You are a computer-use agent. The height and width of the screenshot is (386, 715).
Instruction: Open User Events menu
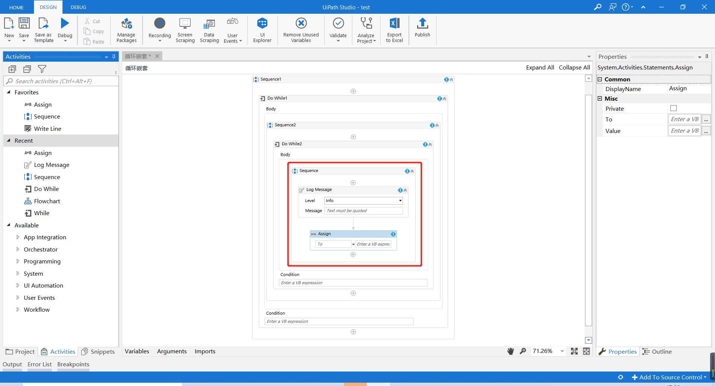(233, 30)
